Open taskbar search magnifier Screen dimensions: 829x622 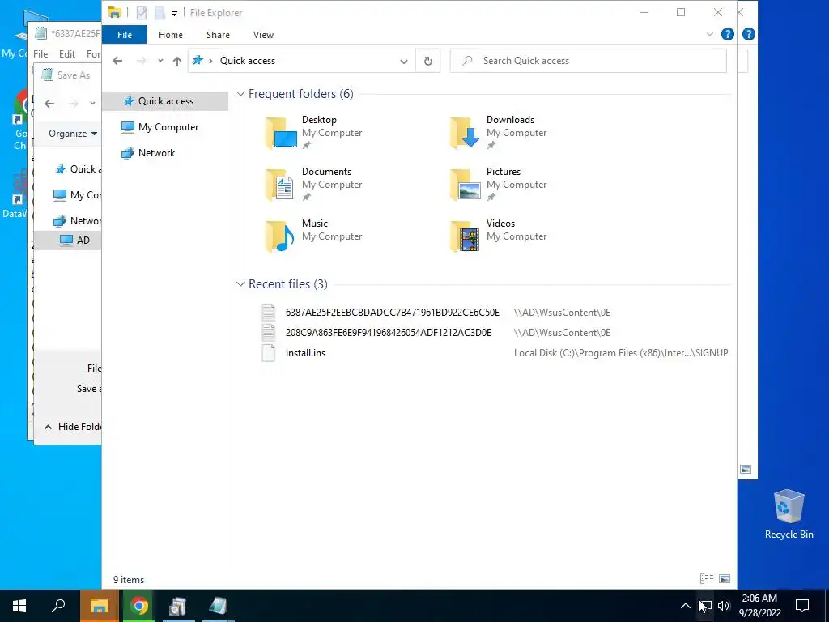58,606
